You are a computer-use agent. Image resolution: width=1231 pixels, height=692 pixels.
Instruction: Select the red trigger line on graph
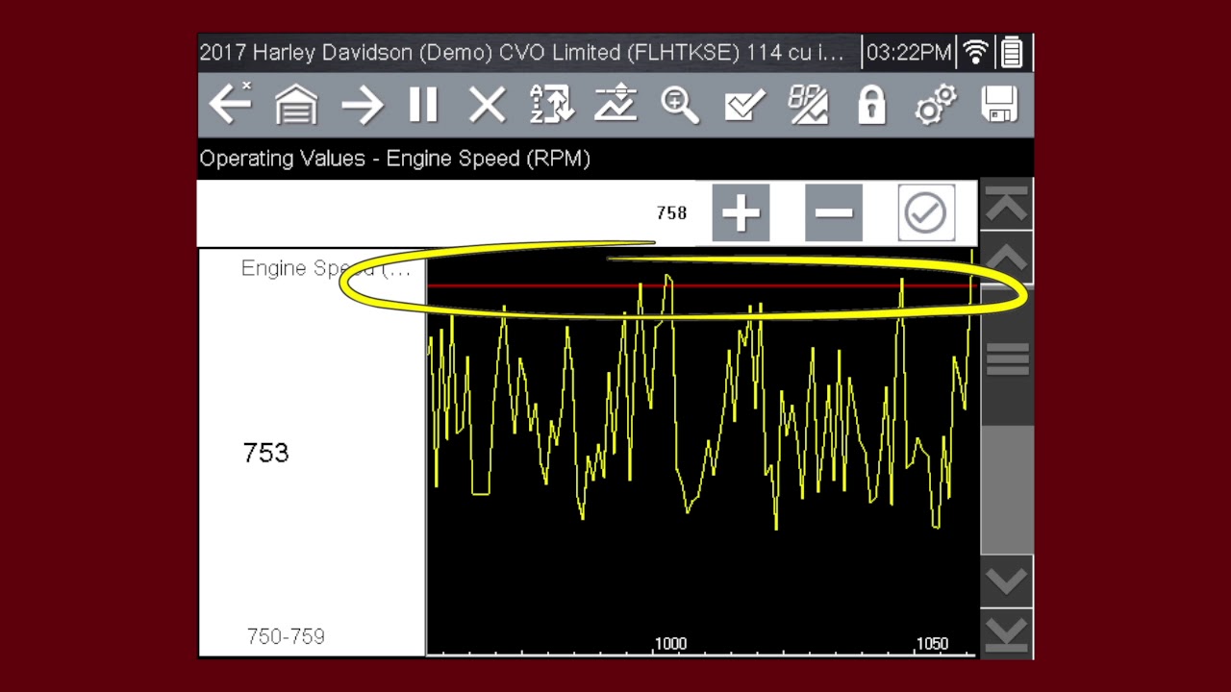click(702, 285)
